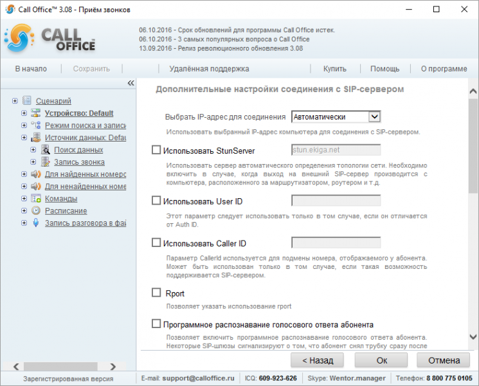This screenshot has height=386, width=479.
Task: Click the support@calloffice.ru email text
Action: (198, 378)
